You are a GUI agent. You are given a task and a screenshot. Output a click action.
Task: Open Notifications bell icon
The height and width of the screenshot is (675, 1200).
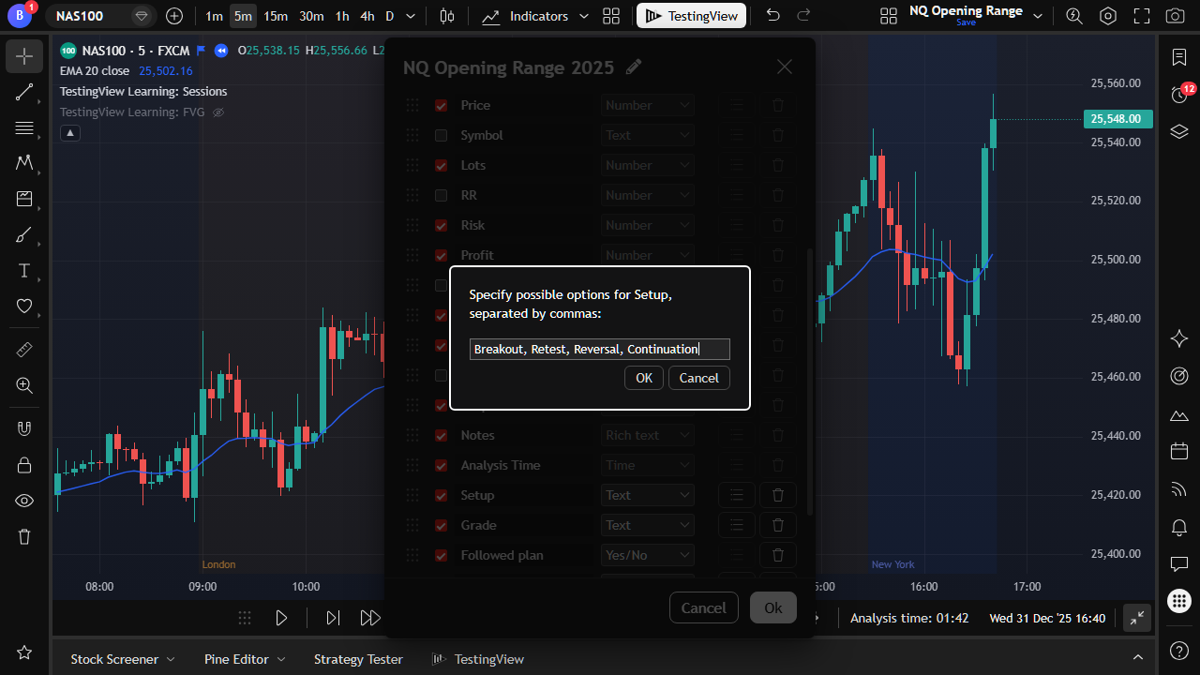coord(1179,527)
